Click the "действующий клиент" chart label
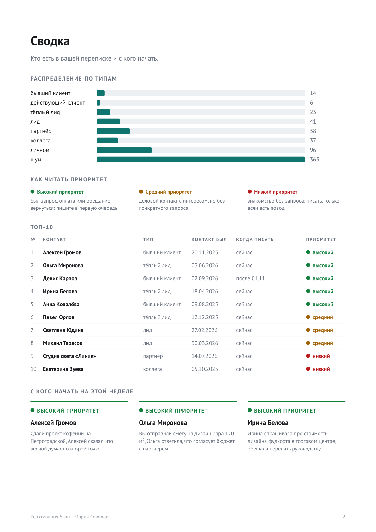The height and width of the screenshot is (532, 376). pyautogui.click(x=58, y=103)
